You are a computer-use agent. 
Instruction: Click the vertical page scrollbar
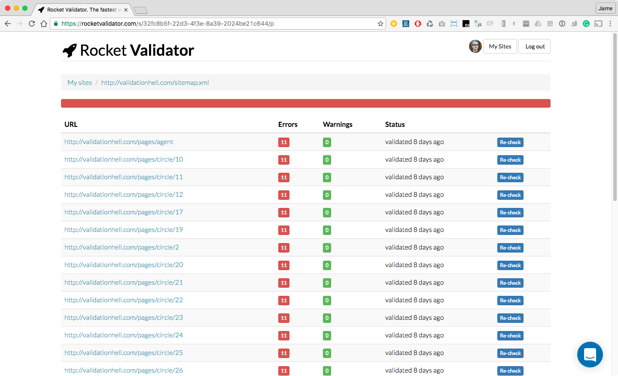coord(615,118)
